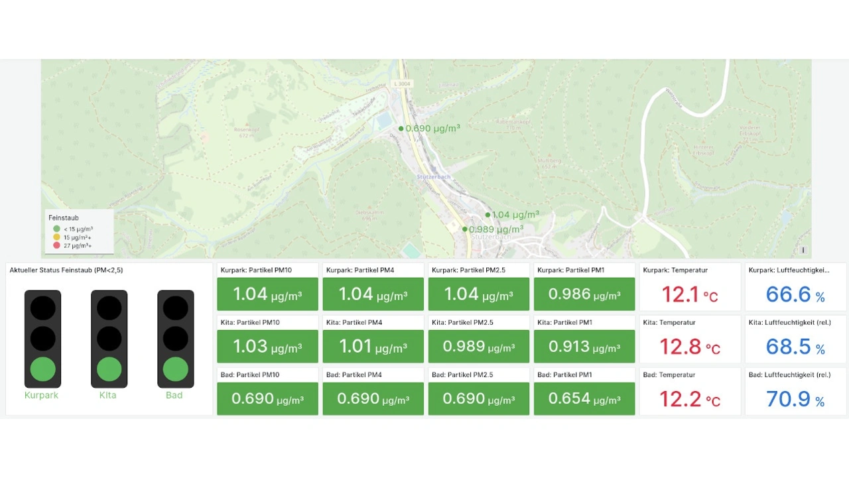Screen dimensions: 849x478
Task: Open Bad: Luftfeuchtigkeit panel title menu
Action: tap(789, 375)
